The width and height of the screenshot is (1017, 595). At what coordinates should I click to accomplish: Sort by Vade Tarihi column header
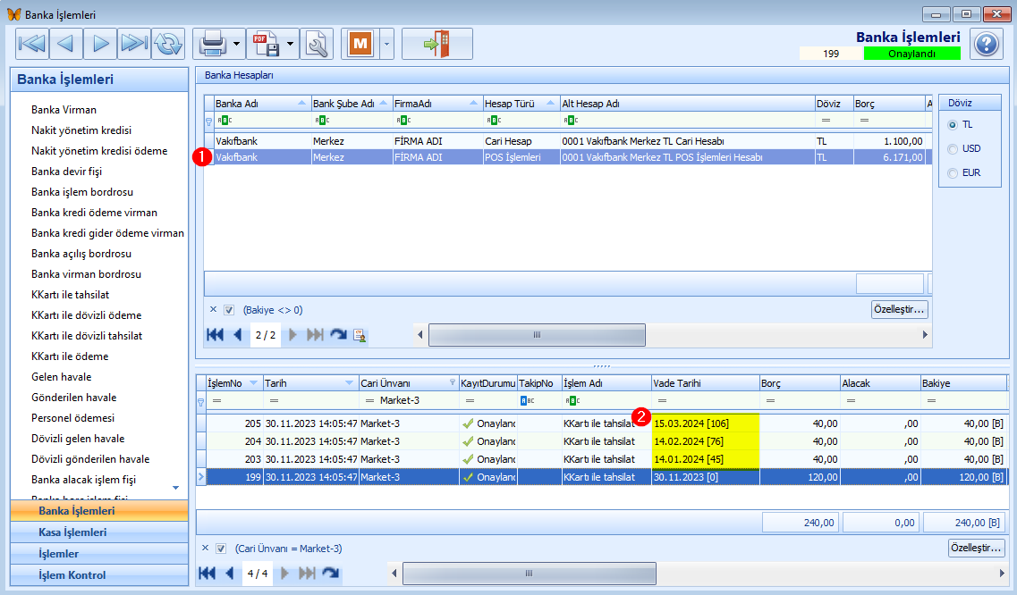[706, 383]
